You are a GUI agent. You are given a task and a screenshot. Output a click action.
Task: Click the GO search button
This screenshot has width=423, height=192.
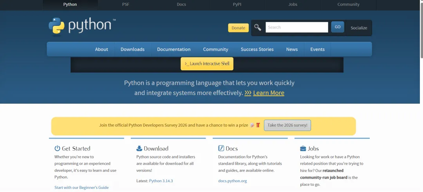coord(338,27)
